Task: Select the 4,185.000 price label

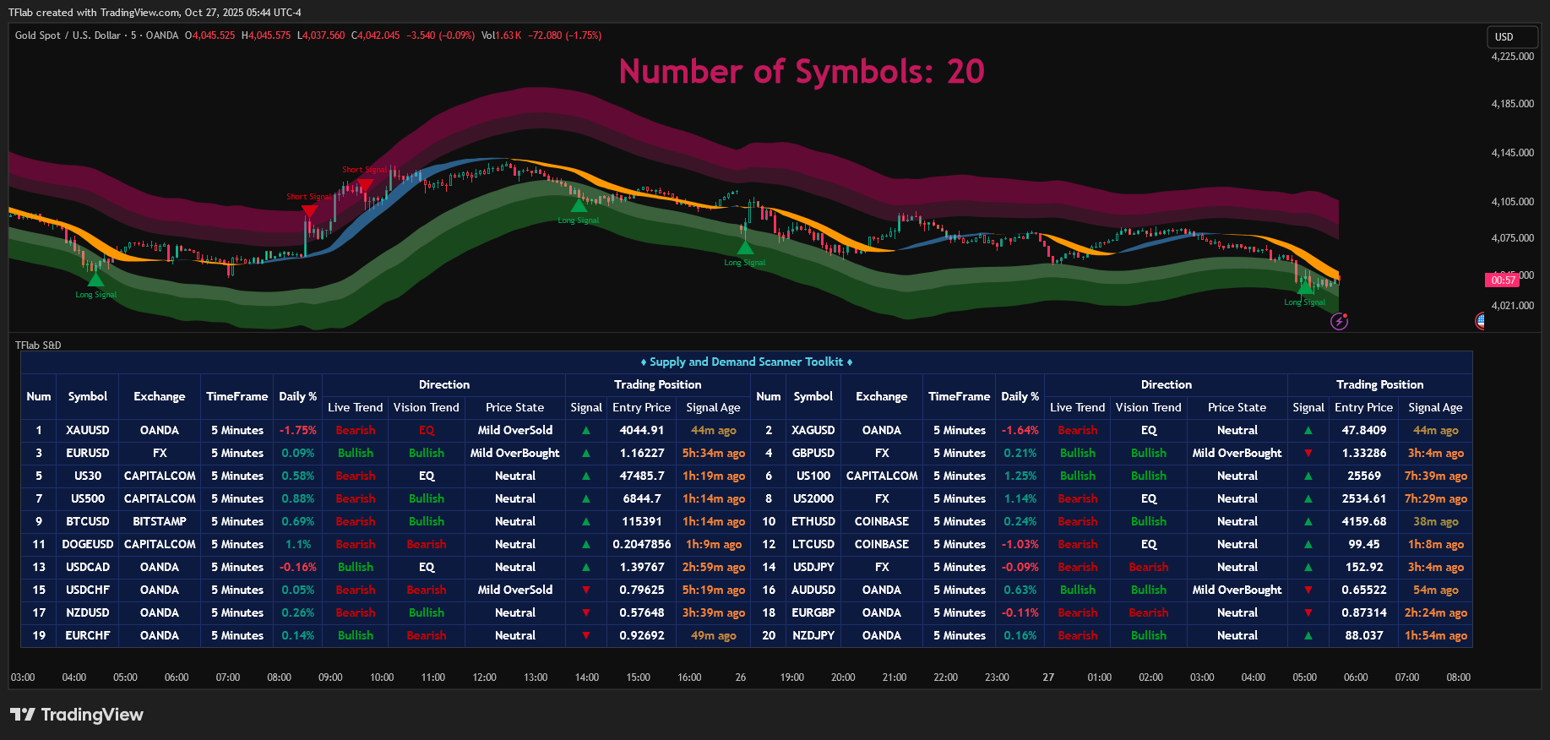Action: [x=1512, y=104]
